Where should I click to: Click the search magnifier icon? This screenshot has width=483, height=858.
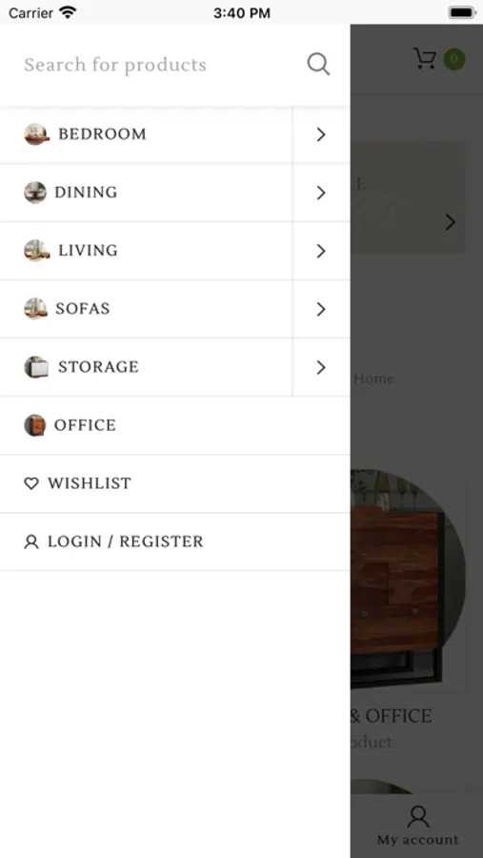pos(318,64)
